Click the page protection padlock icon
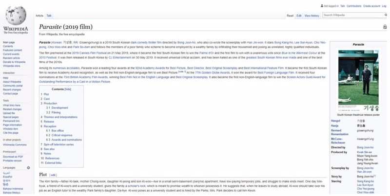This screenshot has height=196, width=390. point(385,27)
